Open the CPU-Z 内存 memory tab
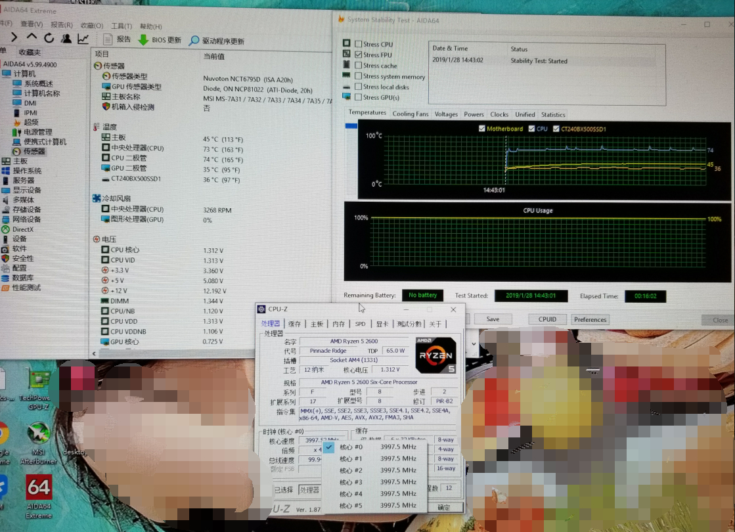This screenshot has height=532, width=735. click(338, 324)
